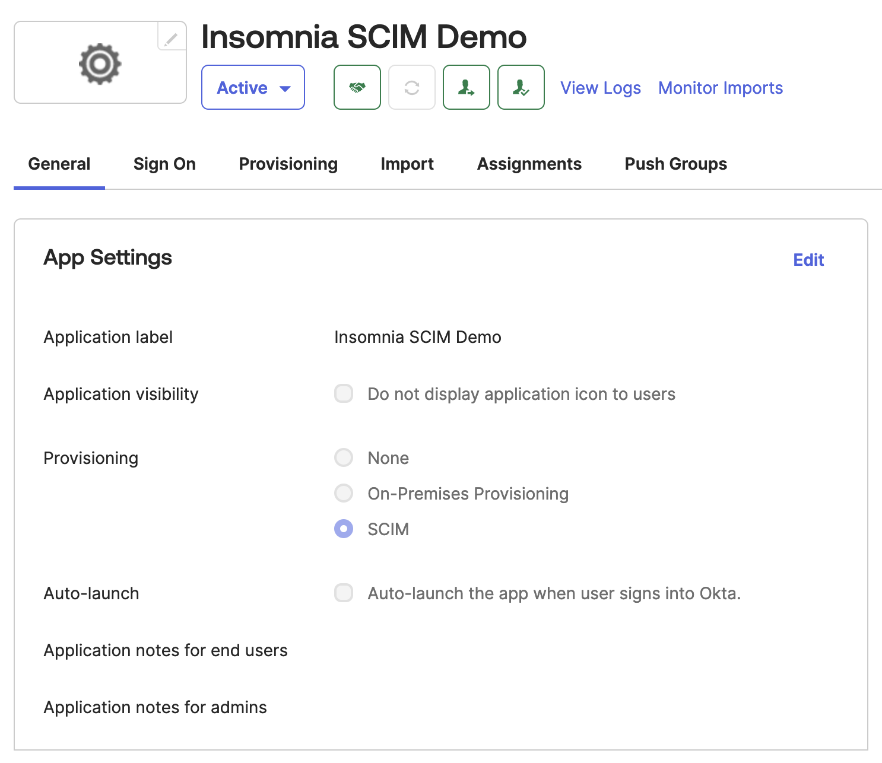Click the Insomnia SCIM Demo label value
This screenshot has width=882, height=763.
pos(418,337)
